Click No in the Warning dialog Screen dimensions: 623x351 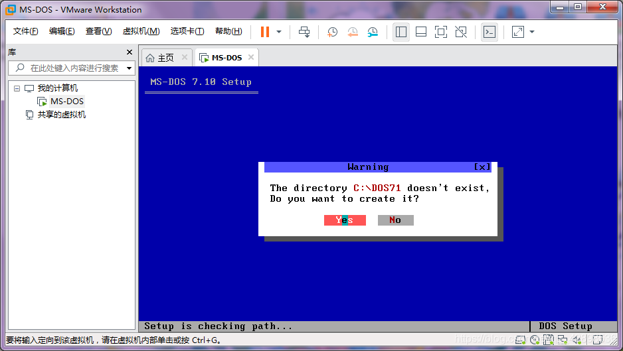click(395, 220)
